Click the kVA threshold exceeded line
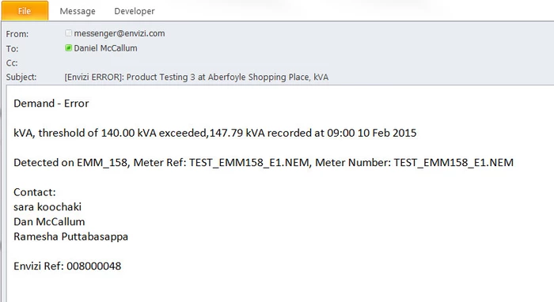554x302 pixels. (x=214, y=133)
